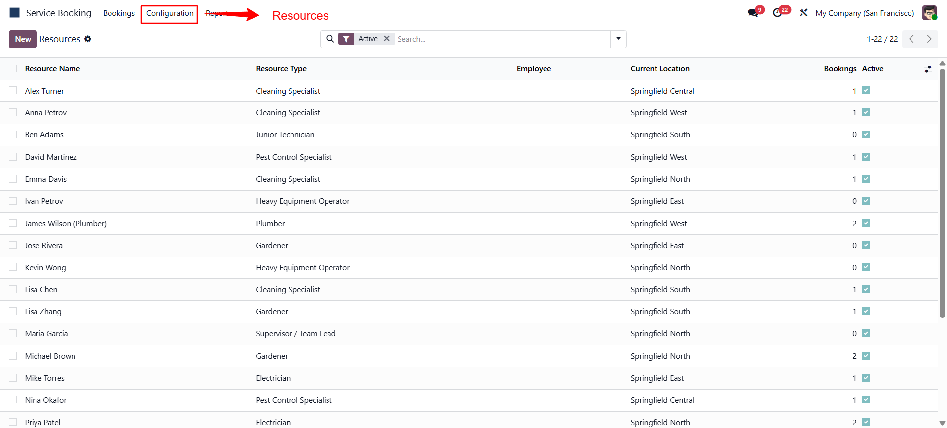Sort by Resource Type column
Image resolution: width=947 pixels, height=428 pixels.
coord(281,69)
